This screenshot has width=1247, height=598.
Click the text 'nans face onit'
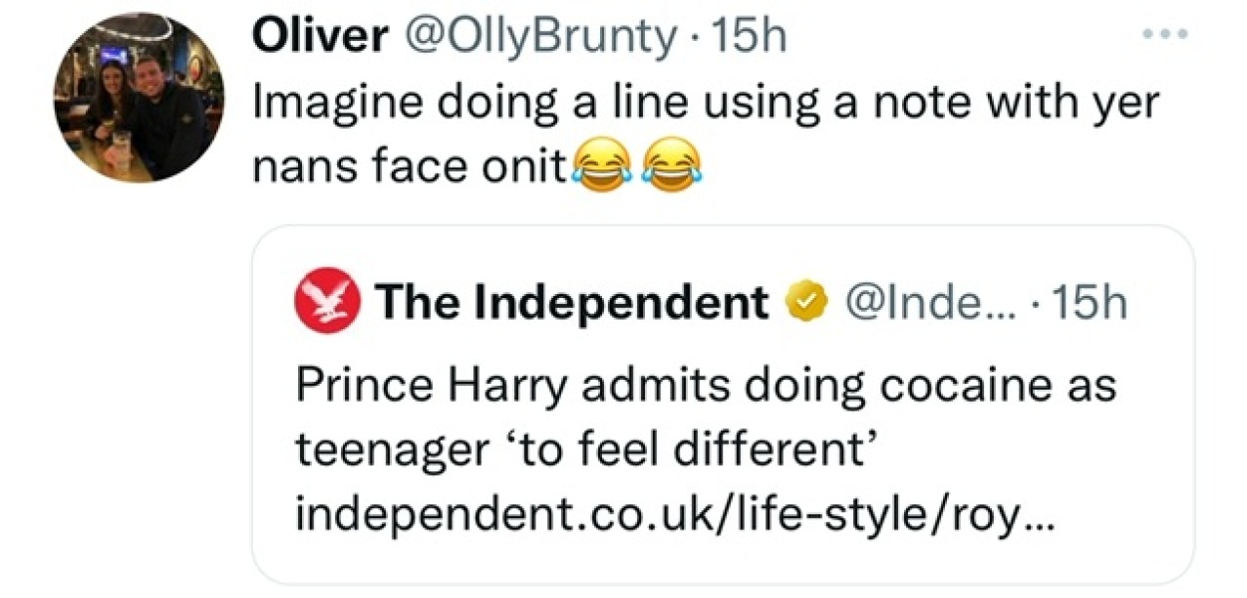[410, 168]
